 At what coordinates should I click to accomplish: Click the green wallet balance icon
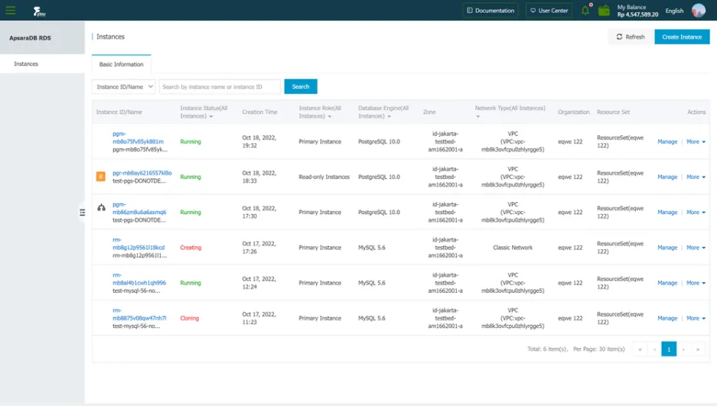[x=604, y=11]
